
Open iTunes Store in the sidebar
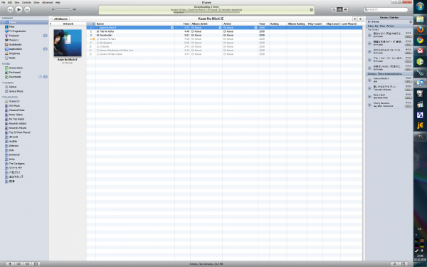coord(16,68)
